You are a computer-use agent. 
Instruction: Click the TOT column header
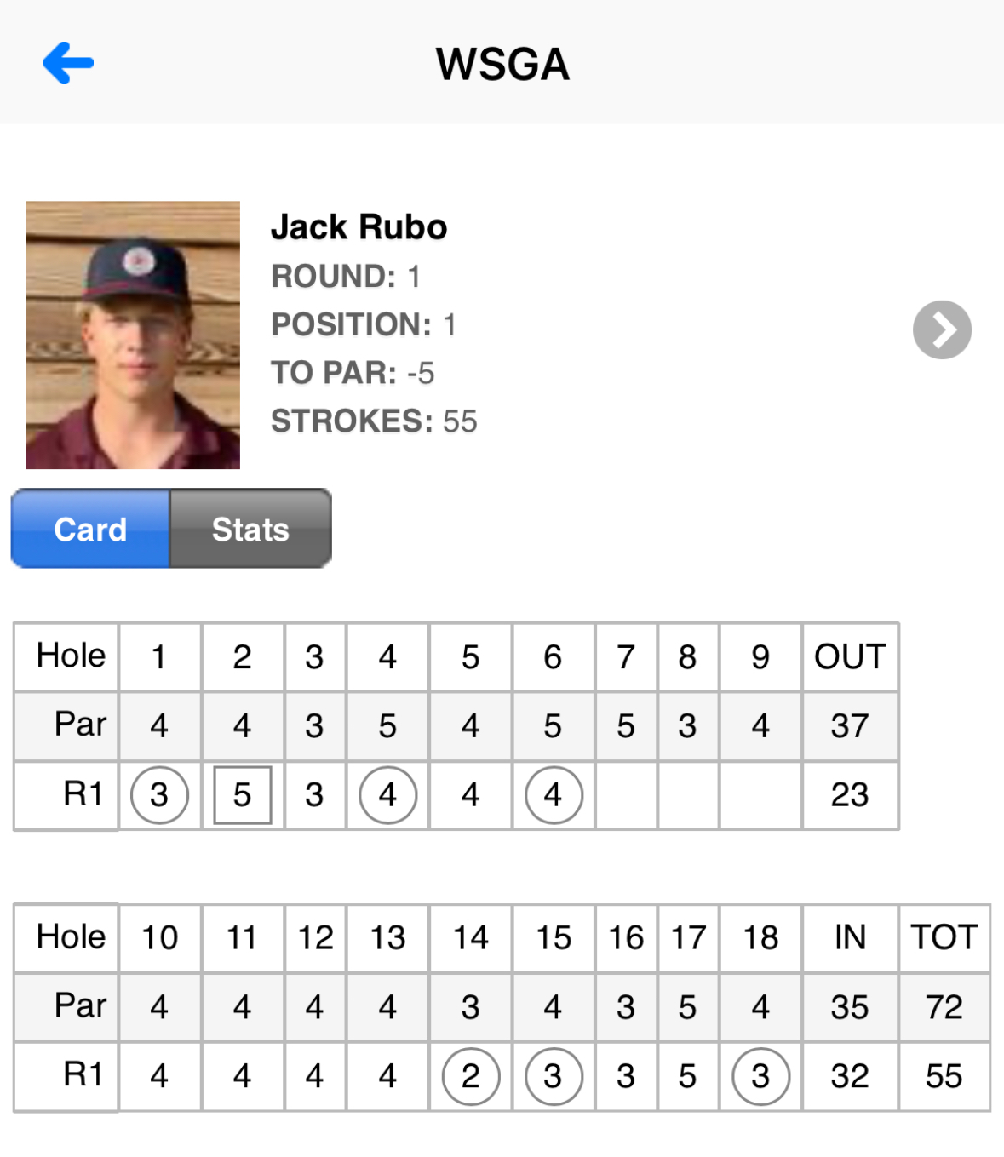click(944, 937)
